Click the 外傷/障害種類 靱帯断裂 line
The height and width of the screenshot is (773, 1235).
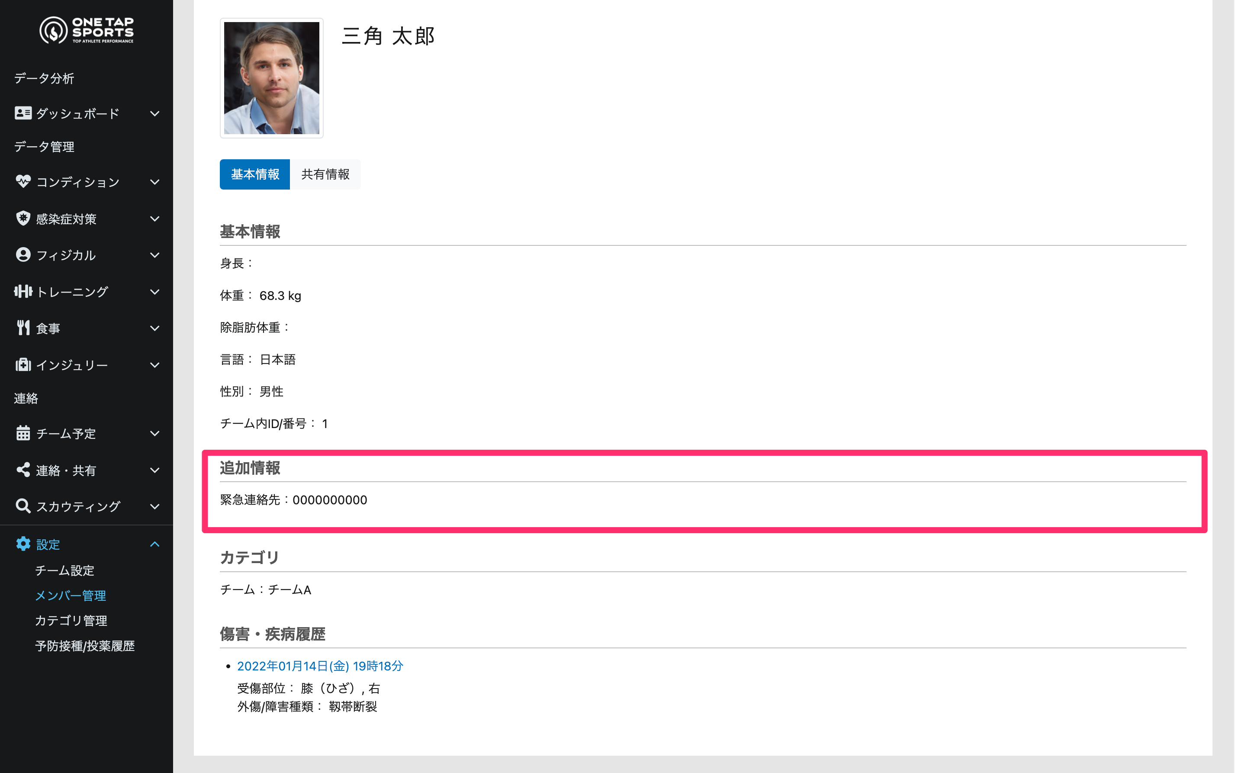pos(307,707)
